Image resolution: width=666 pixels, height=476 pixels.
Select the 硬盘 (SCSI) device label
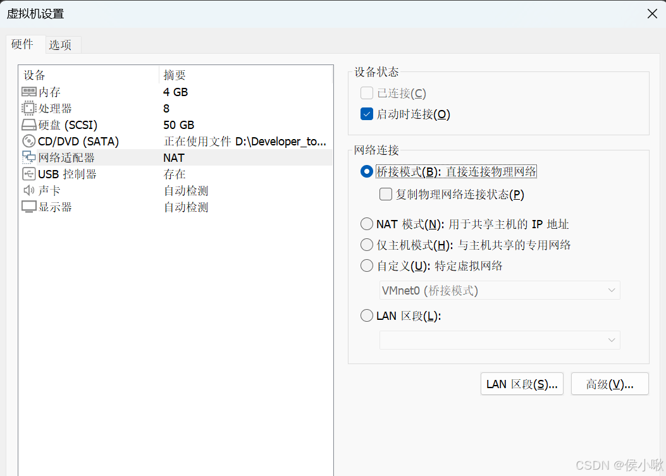tap(68, 125)
